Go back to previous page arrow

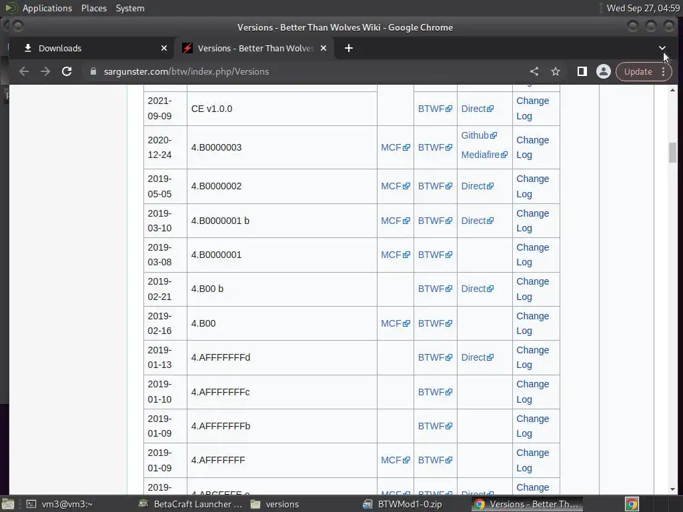24,71
